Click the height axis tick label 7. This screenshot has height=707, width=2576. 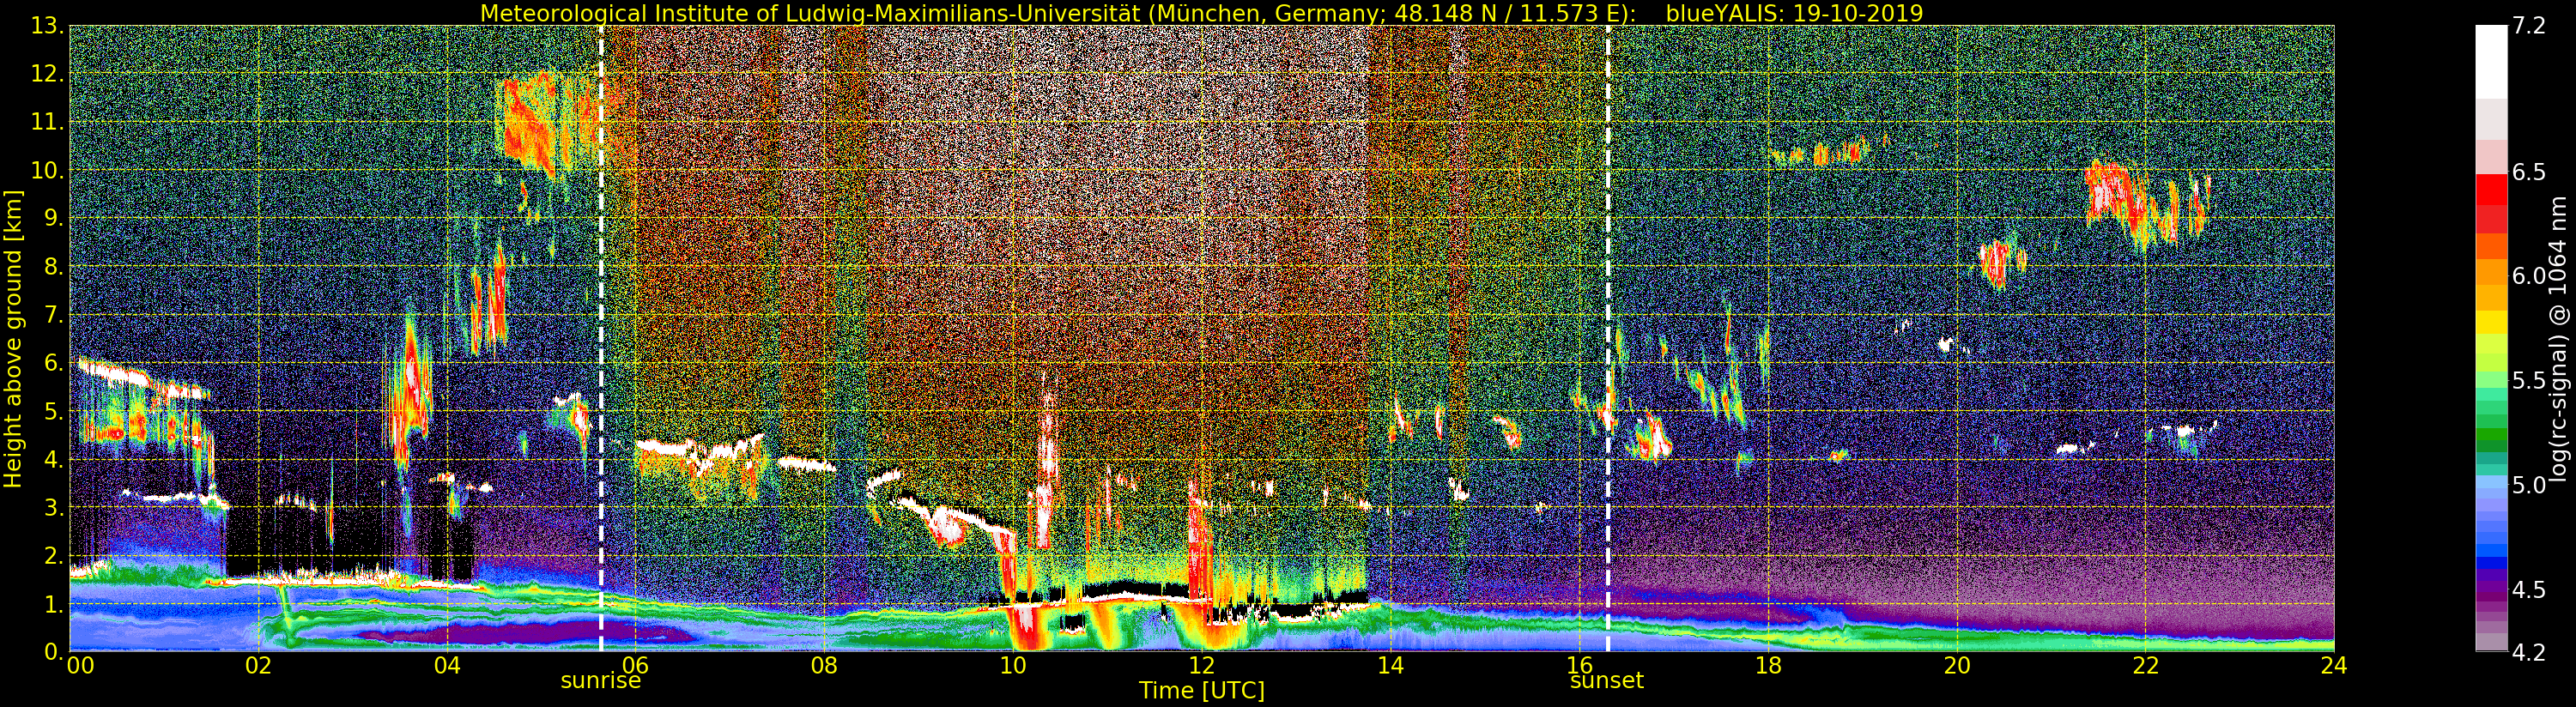55,315
